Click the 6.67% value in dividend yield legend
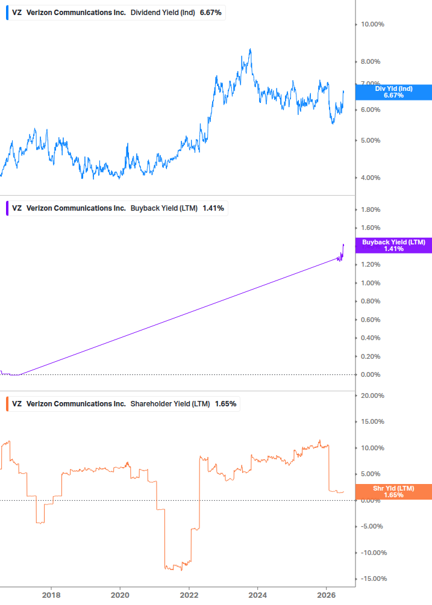The width and height of the screenshot is (432, 605). (211, 13)
